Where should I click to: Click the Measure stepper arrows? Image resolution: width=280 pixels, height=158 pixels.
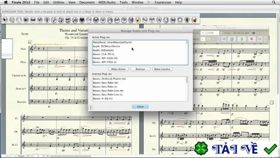[221, 33]
